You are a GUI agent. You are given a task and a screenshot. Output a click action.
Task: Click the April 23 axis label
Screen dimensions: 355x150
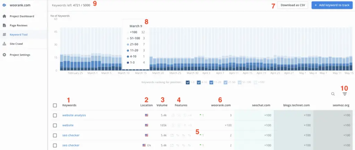point(275,73)
